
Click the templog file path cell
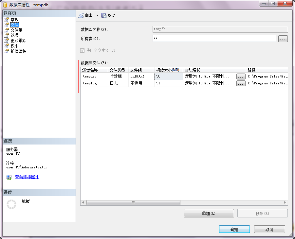tap(267, 83)
